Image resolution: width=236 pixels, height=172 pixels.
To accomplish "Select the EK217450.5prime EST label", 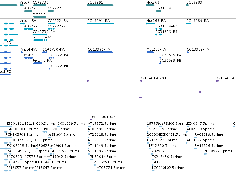I will coord(167,157).
